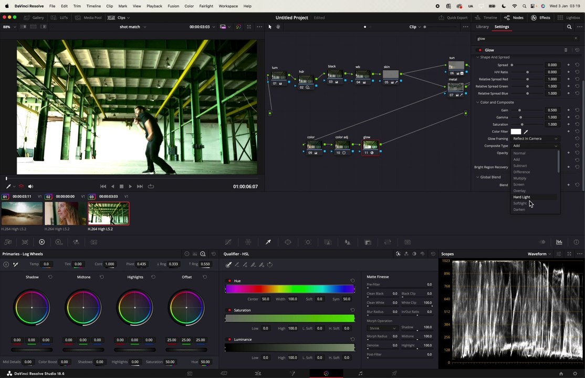Open the Waveform scope type dropdown
The height and width of the screenshot is (378, 585).
(x=539, y=254)
